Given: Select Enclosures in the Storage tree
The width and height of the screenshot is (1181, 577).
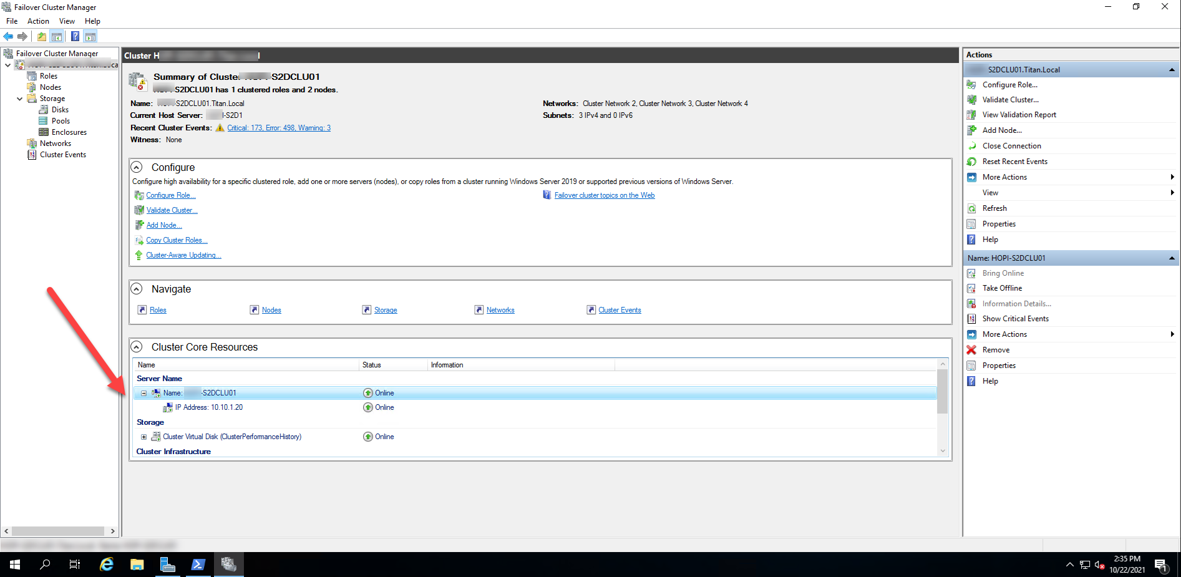Looking at the screenshot, I should coord(69,132).
